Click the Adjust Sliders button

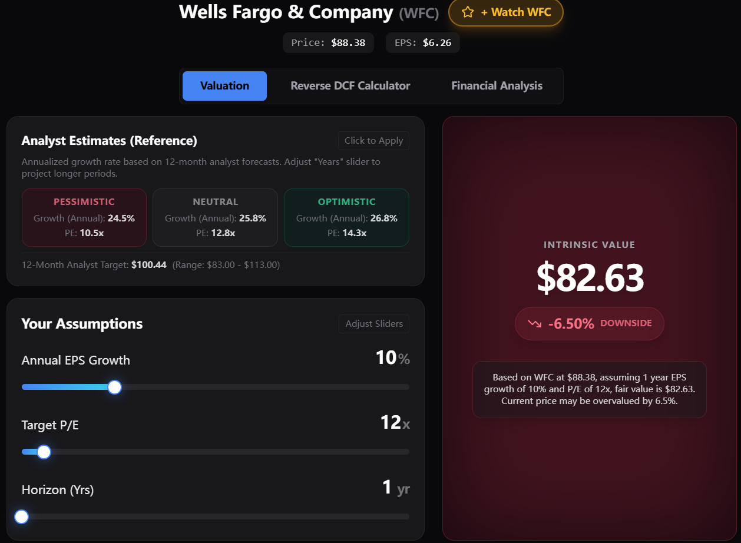point(374,324)
